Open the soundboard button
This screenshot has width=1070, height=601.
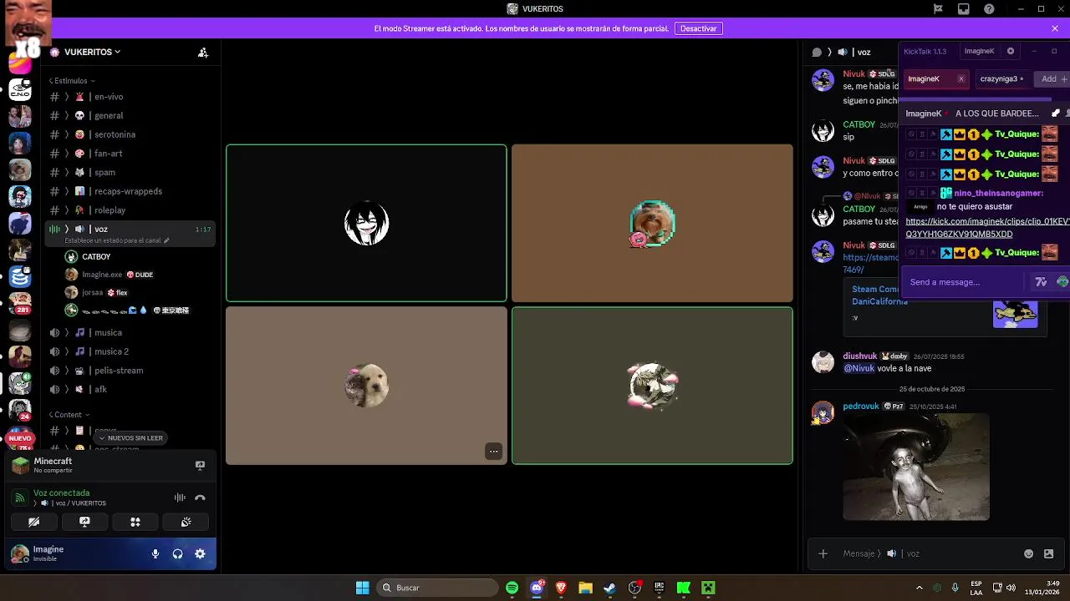coord(186,522)
